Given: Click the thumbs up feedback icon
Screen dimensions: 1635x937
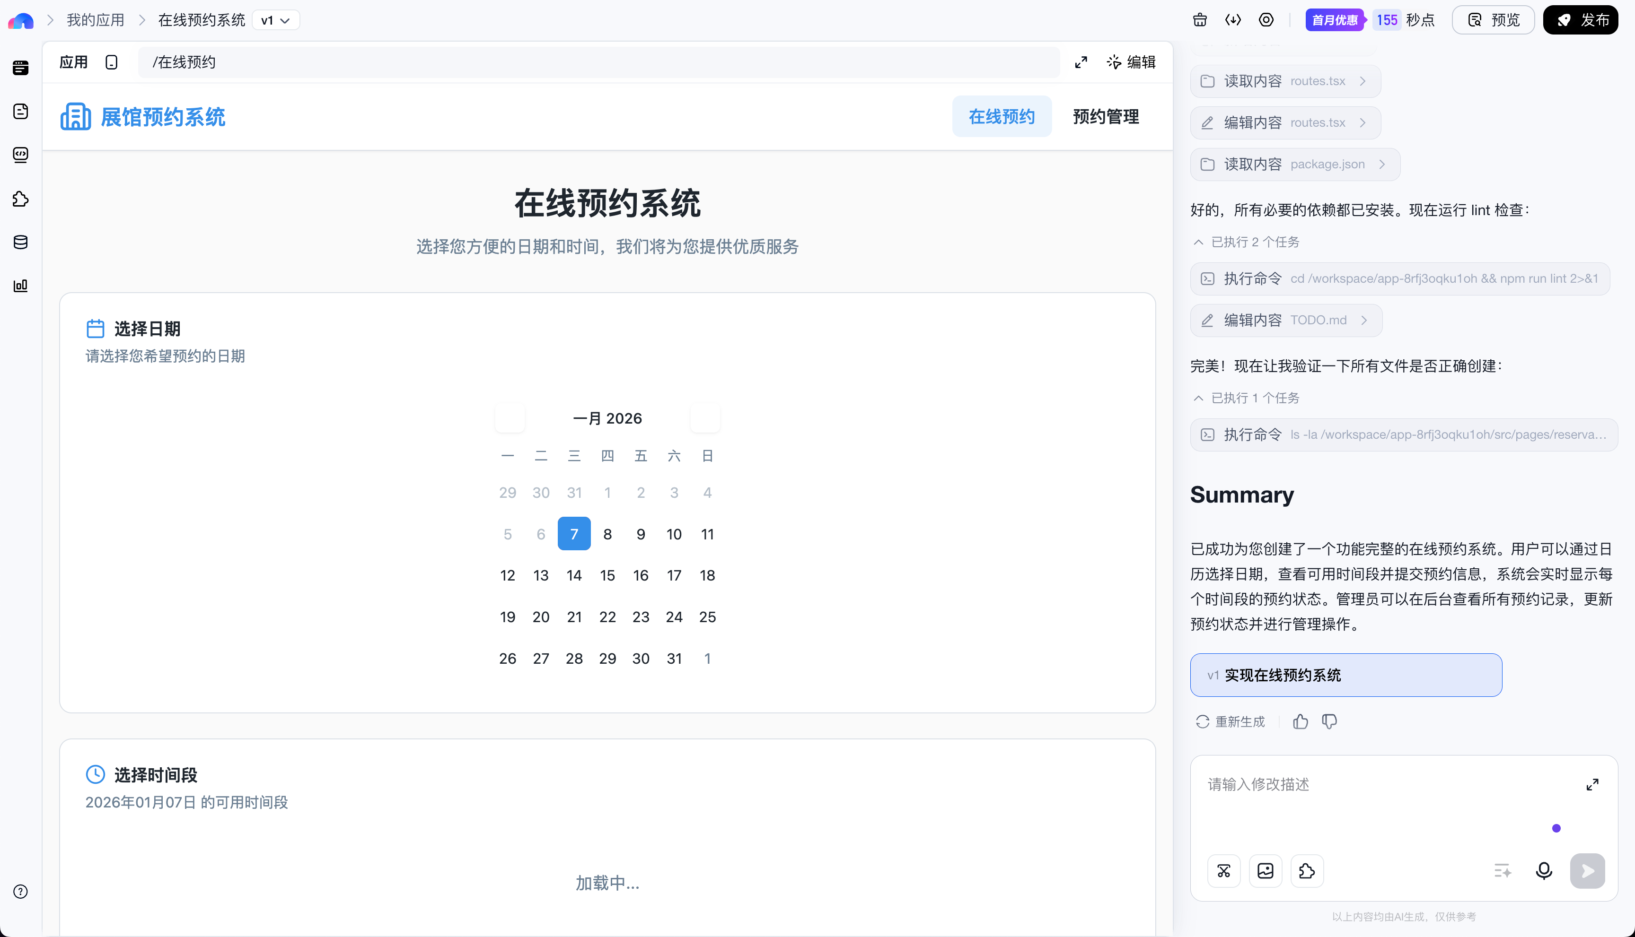Looking at the screenshot, I should 1300,721.
